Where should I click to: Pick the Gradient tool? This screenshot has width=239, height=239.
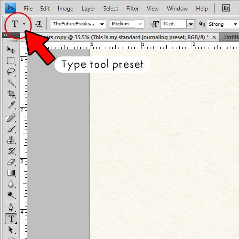[11, 173]
